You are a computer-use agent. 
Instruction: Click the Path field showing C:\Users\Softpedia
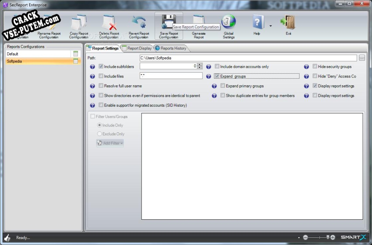click(x=248, y=58)
